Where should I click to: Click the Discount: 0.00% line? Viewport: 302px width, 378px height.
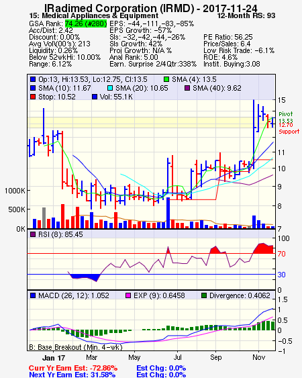[x=54, y=37]
